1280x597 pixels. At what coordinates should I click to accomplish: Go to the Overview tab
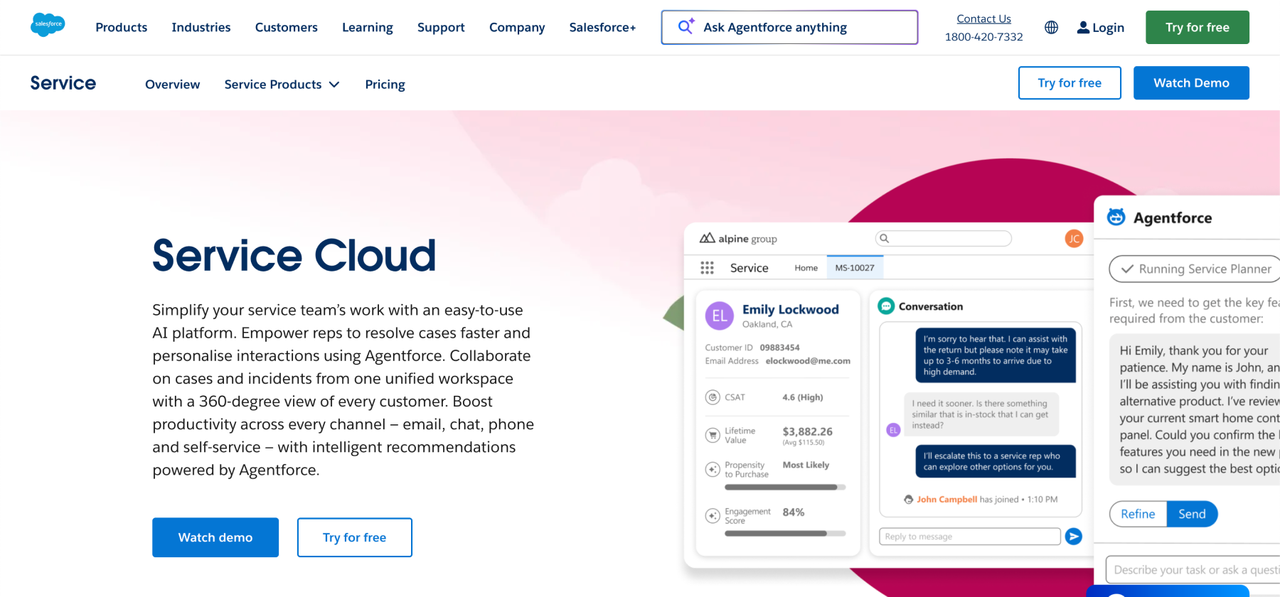(x=173, y=85)
